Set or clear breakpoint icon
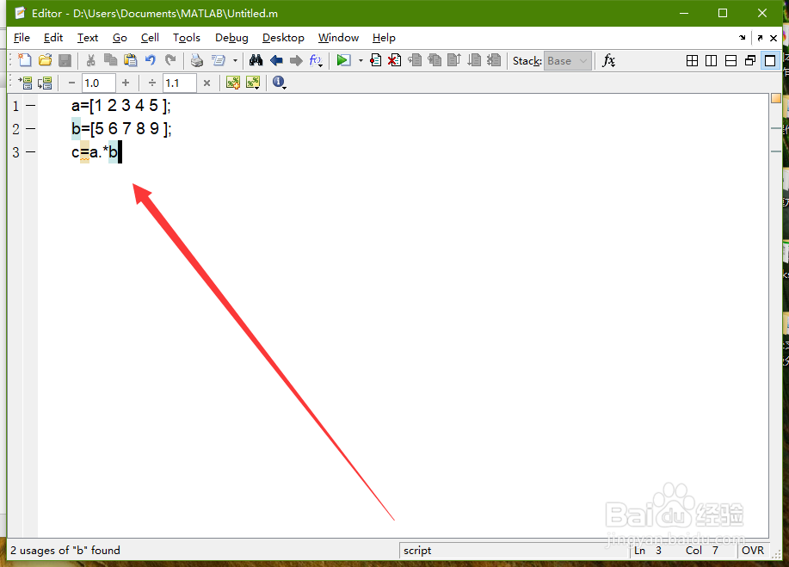The width and height of the screenshot is (789, 567). pyautogui.click(x=375, y=60)
